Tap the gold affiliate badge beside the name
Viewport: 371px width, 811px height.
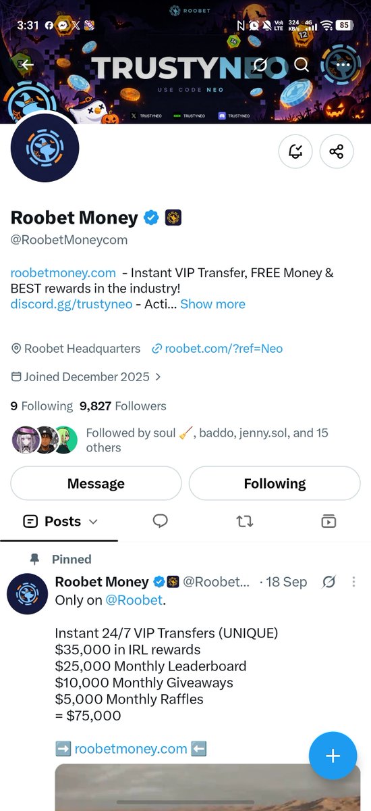pyautogui.click(x=173, y=218)
